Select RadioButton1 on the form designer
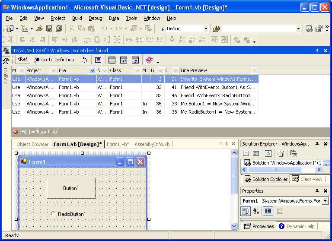Screen dimensions: 332x241 (68, 214)
